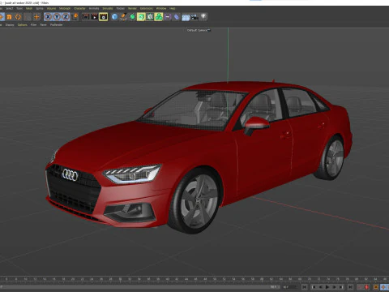Open the Render menu
389x292 pixels.
[x=132, y=8]
